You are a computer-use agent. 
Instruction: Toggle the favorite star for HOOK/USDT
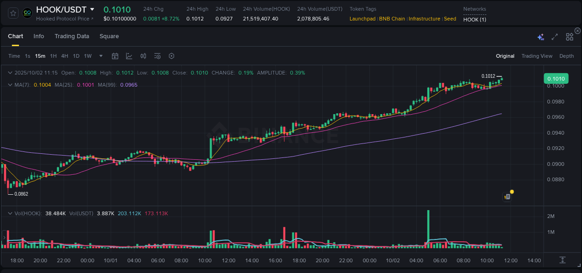point(13,13)
